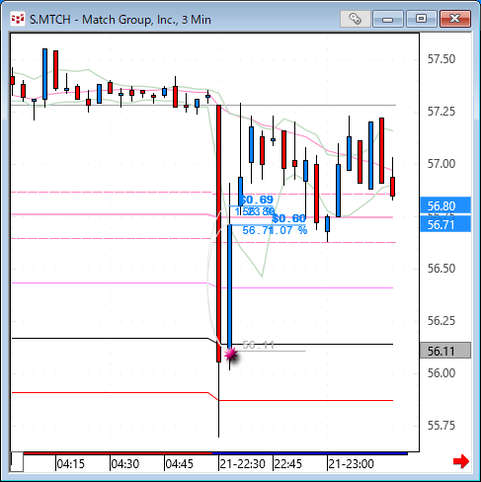Click the chart link chain icon
This screenshot has width=481, height=482.
pyautogui.click(x=355, y=19)
